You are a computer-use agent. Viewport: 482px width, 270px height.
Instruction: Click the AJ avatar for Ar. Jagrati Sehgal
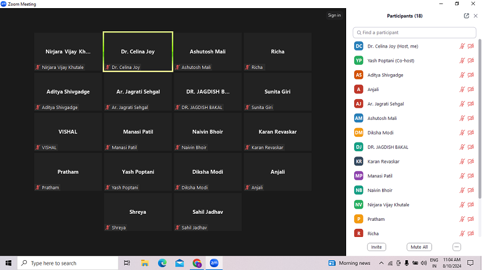click(359, 104)
